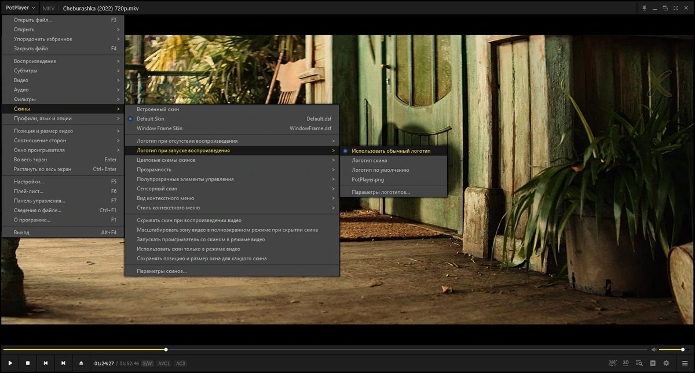Click the highlighted 'Скины' menu entry
This screenshot has width=695, height=373.
click(x=63, y=109)
